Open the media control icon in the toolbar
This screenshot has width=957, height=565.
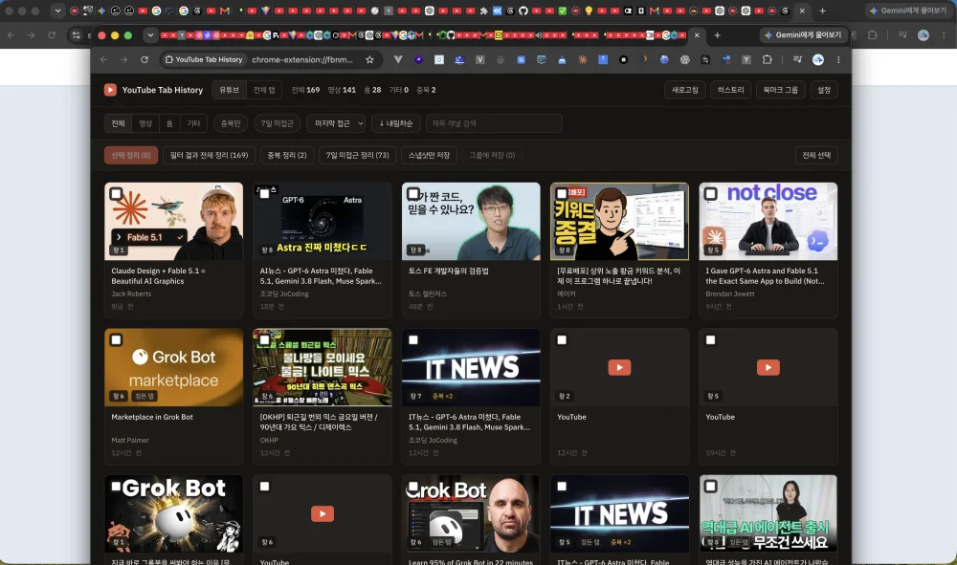click(x=797, y=59)
